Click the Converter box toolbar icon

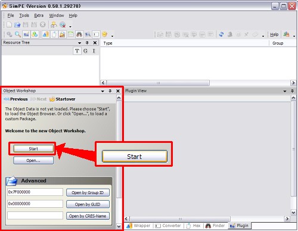pos(96,35)
